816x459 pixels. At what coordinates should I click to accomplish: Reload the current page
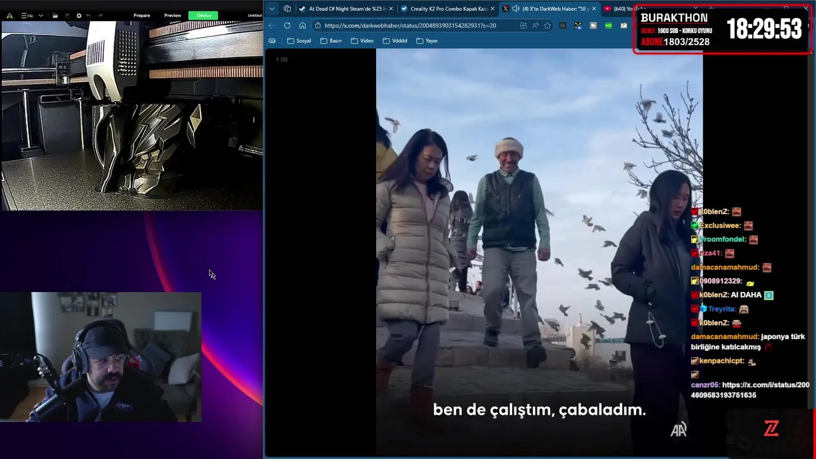(x=288, y=25)
